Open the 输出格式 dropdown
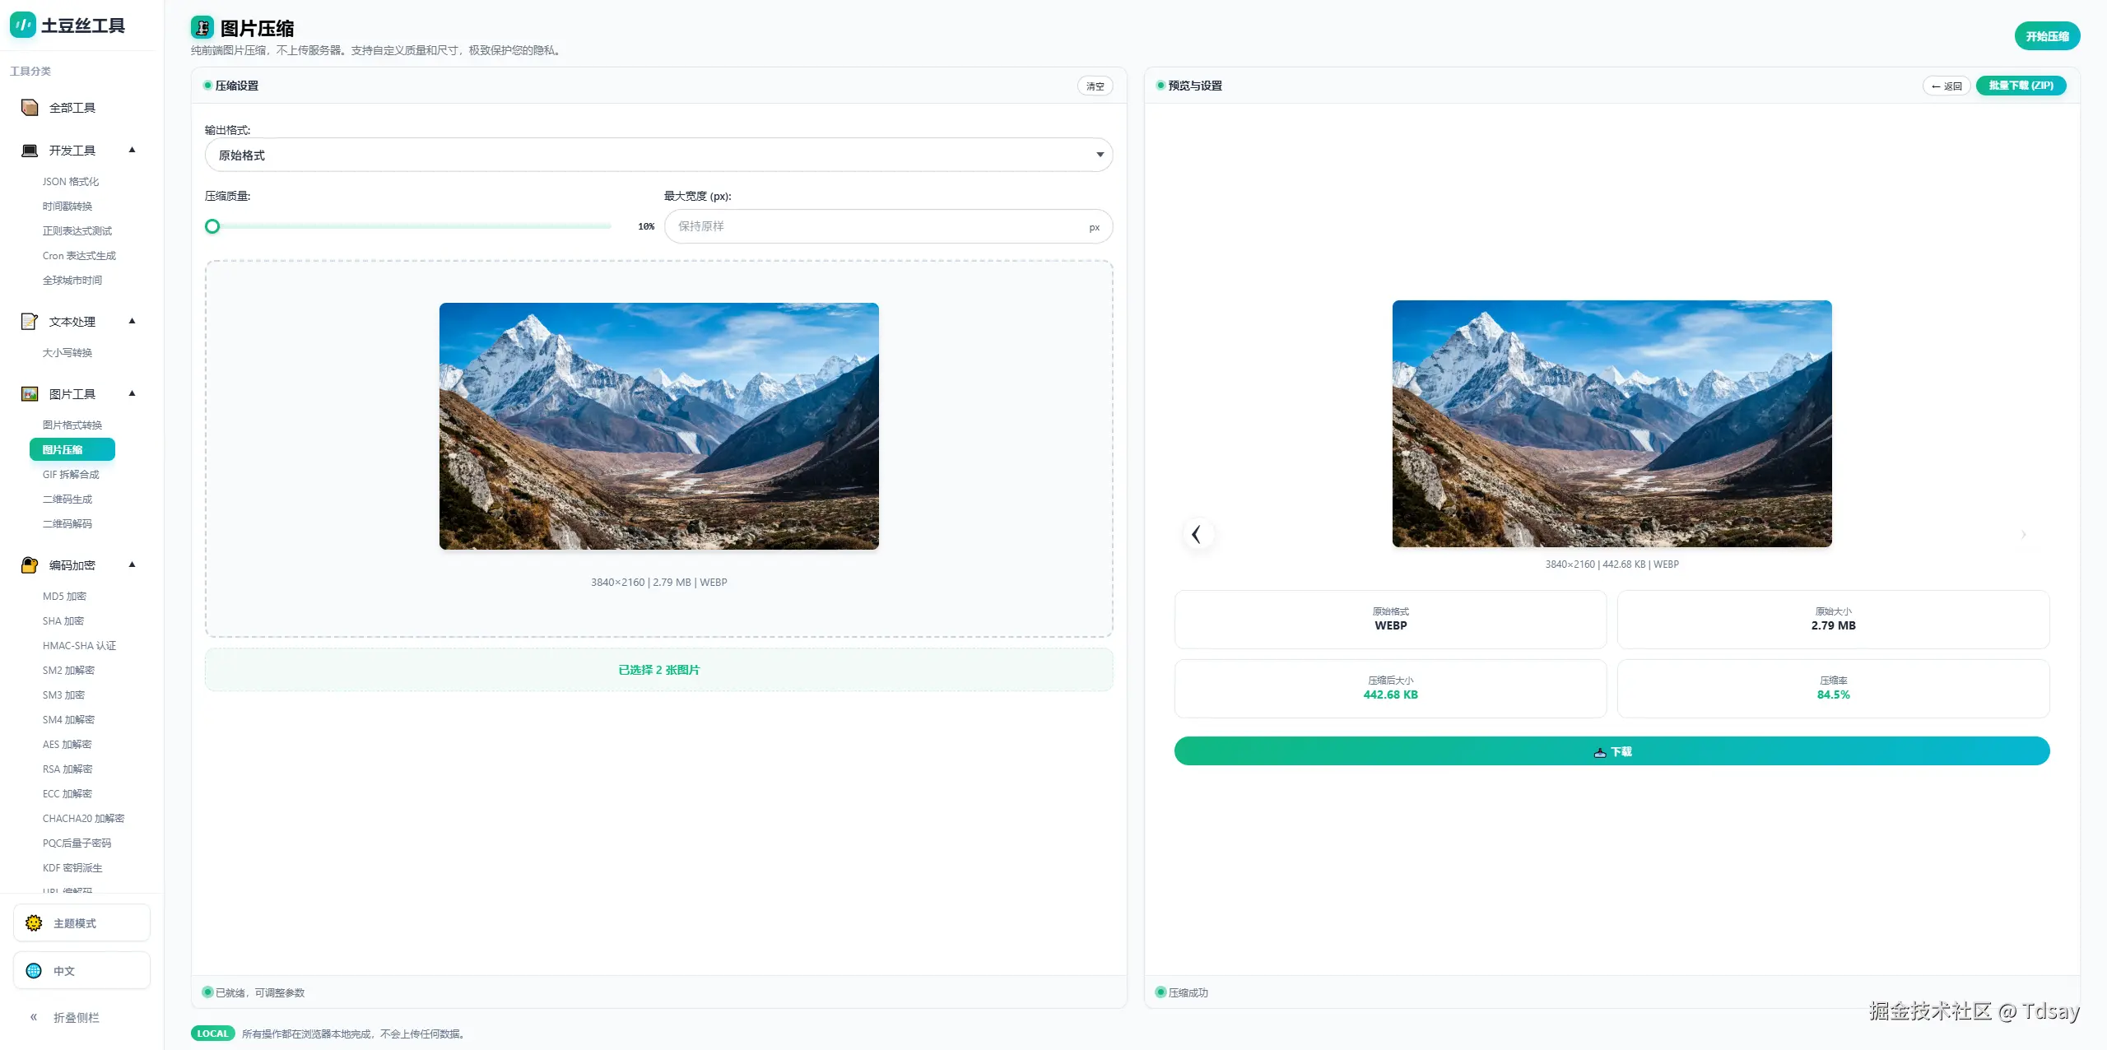The width and height of the screenshot is (2107, 1050). coord(658,156)
